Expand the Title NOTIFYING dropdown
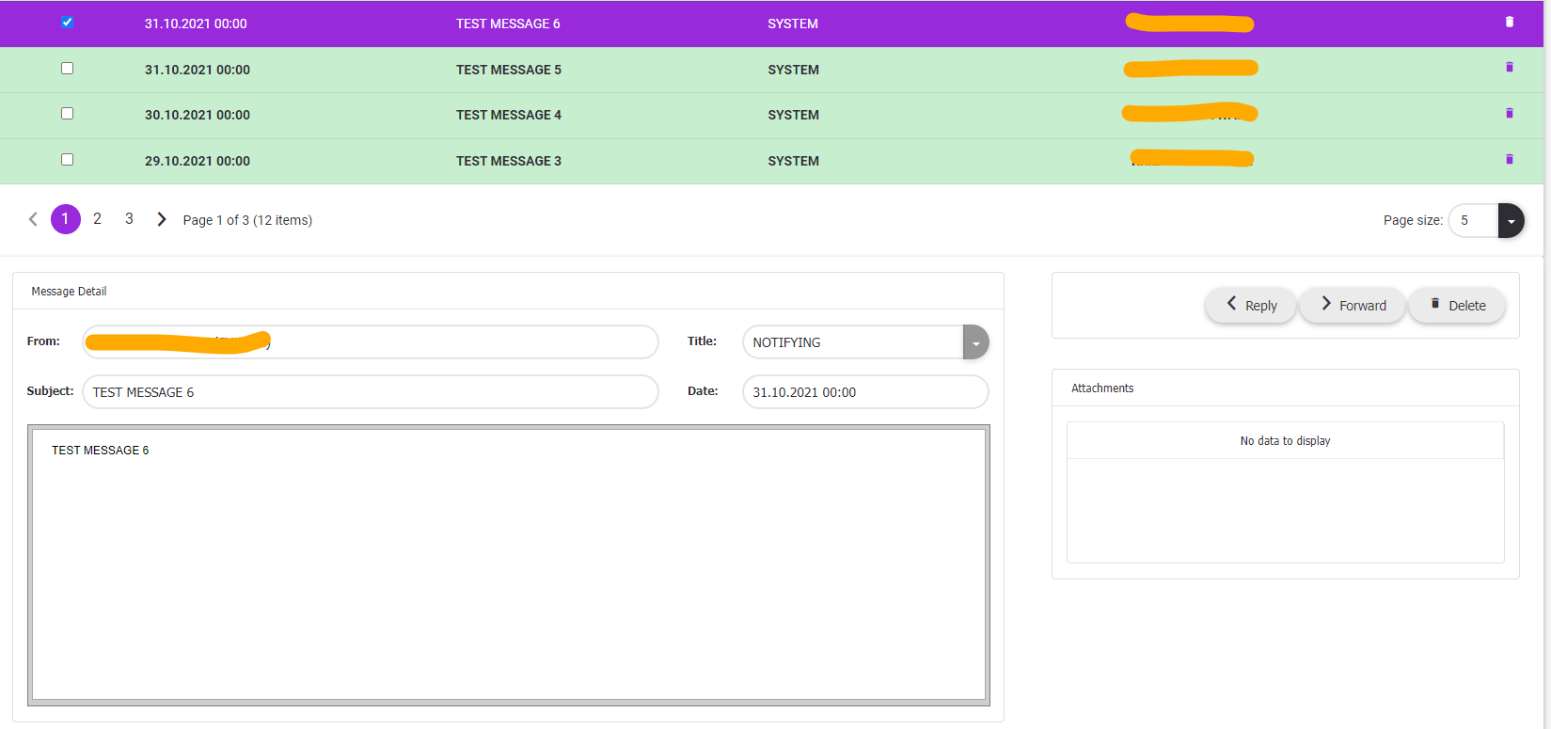This screenshot has width=1551, height=729. pyautogui.click(x=975, y=342)
